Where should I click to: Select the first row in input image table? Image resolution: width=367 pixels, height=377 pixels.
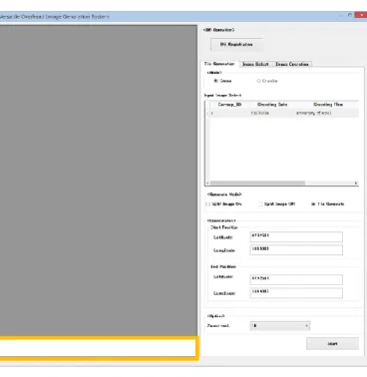[x=282, y=113]
